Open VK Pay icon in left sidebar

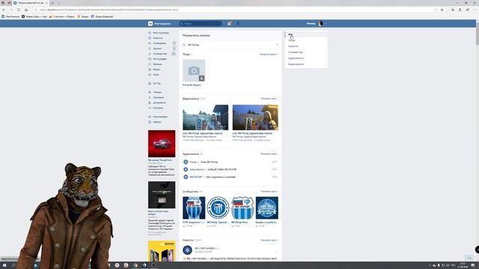(150, 83)
